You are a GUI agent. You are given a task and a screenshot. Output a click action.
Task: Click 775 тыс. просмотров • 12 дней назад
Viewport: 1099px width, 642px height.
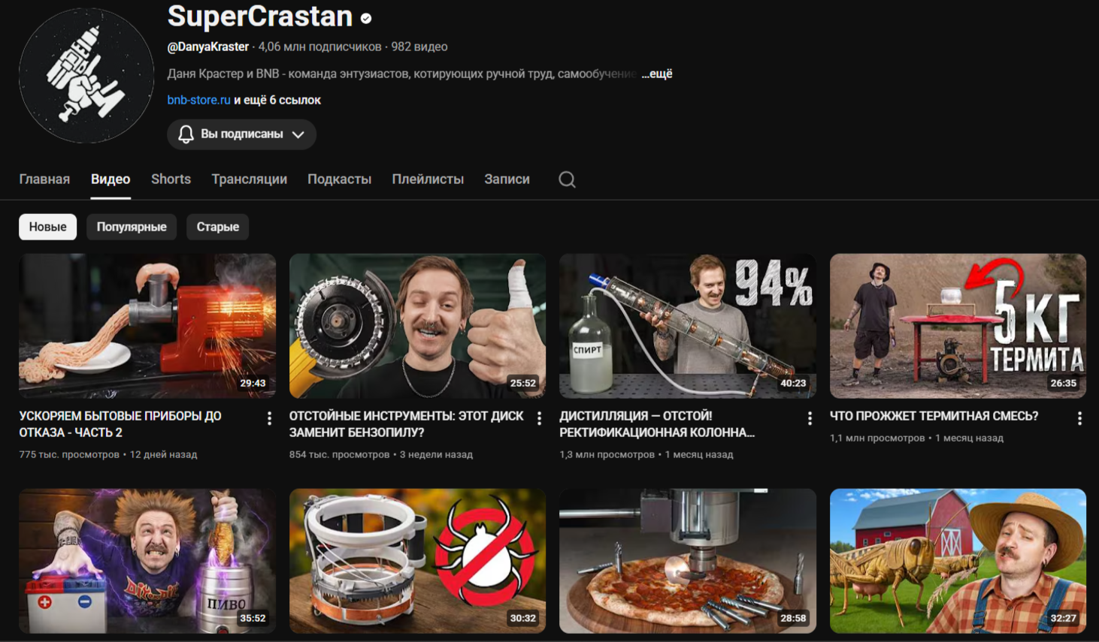tap(108, 454)
